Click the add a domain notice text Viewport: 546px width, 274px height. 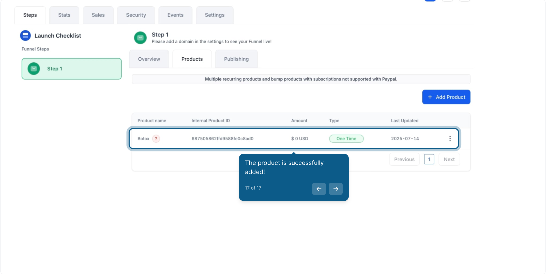(x=211, y=42)
